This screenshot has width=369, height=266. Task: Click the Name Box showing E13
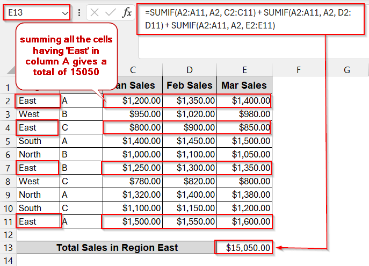click(37, 12)
